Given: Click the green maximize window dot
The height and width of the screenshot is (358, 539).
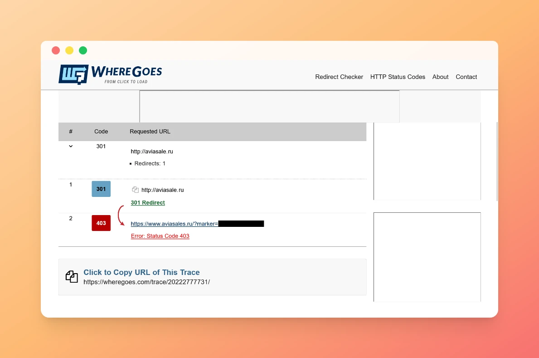Looking at the screenshot, I should [83, 51].
